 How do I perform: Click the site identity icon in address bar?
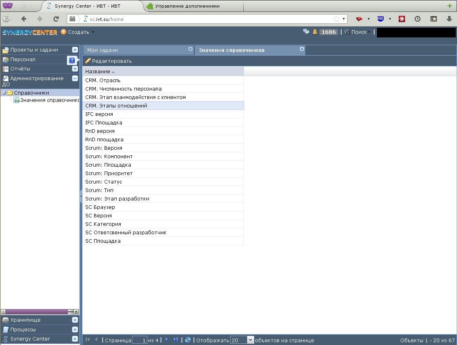point(85,19)
